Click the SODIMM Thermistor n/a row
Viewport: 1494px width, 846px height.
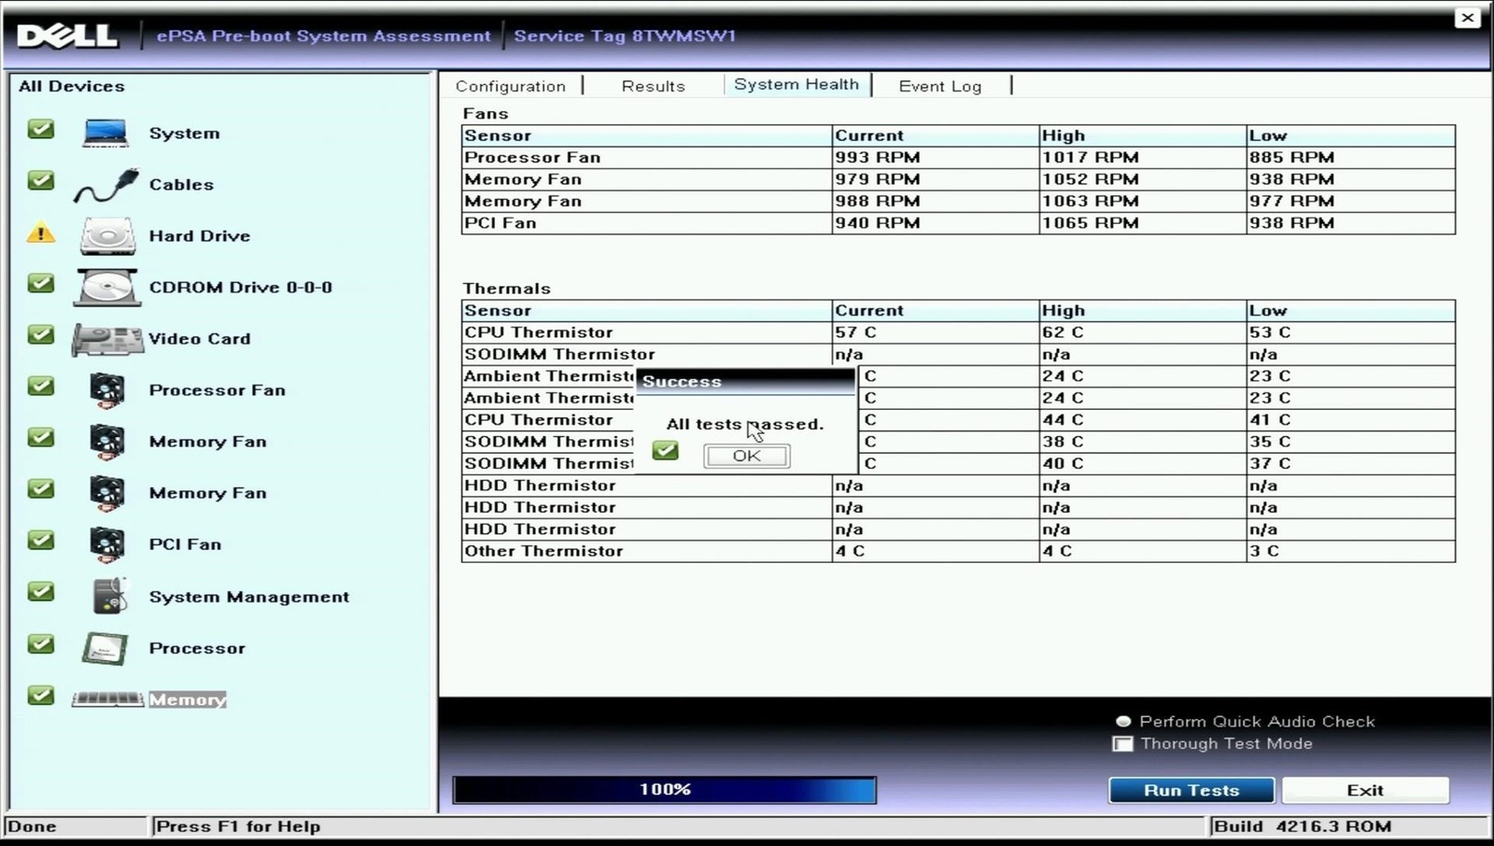pyautogui.click(x=958, y=354)
